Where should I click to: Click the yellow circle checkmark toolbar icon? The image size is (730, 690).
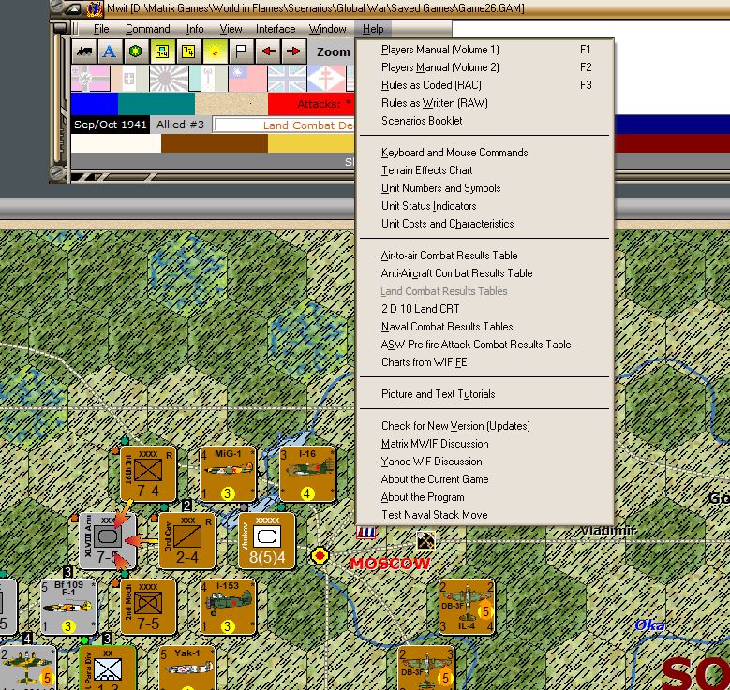click(215, 51)
